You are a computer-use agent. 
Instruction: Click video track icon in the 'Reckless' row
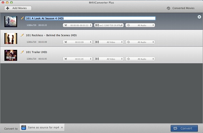(97, 42)
